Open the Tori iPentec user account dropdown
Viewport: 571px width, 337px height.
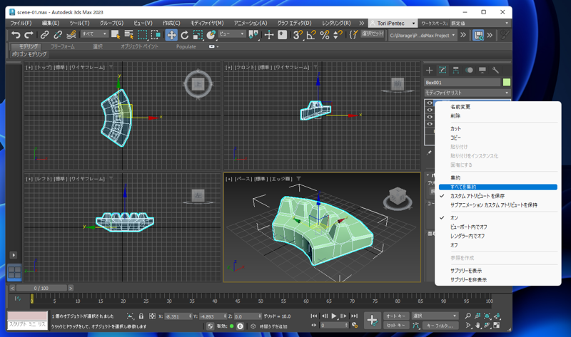(393, 24)
